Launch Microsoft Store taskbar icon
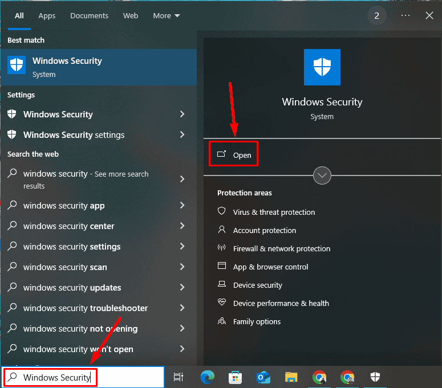Screen dimensions: 442x388 [235, 377]
